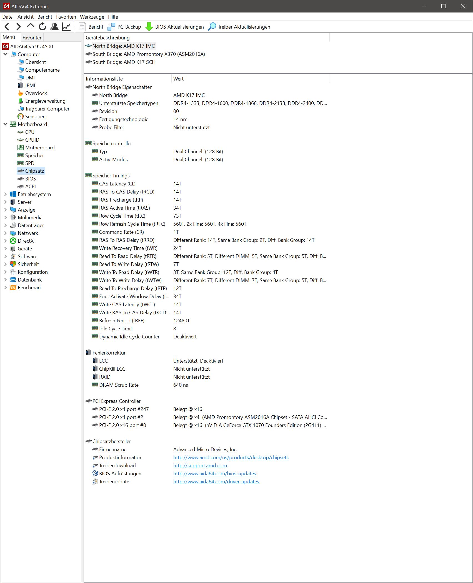Image resolution: width=473 pixels, height=583 pixels.
Task: Click the Informationsliste column header
Action: pyautogui.click(x=127, y=79)
